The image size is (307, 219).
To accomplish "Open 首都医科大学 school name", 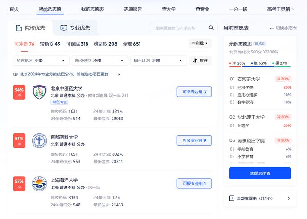I will (x=64, y=137).
